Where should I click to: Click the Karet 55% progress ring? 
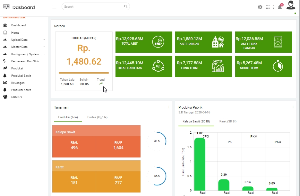pos(157,176)
